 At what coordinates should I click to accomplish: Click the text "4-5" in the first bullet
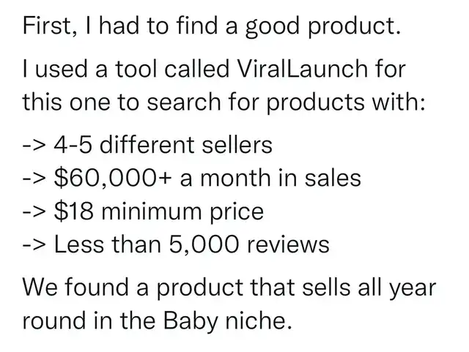[73, 145]
